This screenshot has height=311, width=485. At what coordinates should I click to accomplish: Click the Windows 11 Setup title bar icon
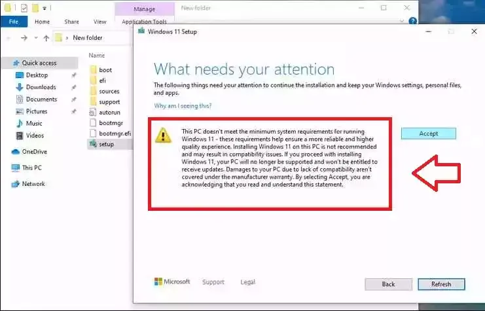point(141,31)
